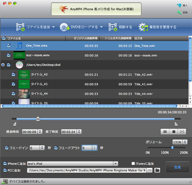The image size is (192, 185).
Task: Select the タイトル_42 thumbnail
Action: click(24, 75)
